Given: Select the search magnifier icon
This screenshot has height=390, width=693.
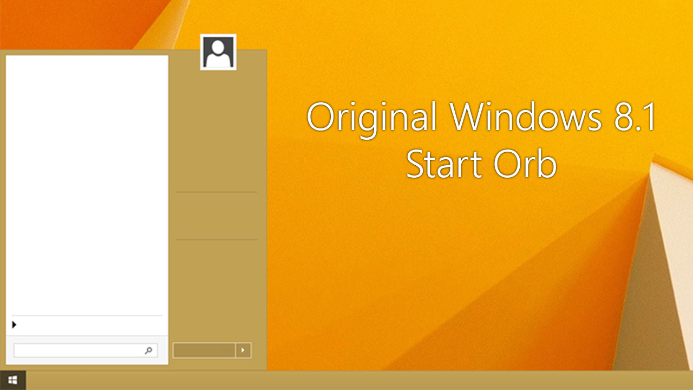Looking at the screenshot, I should click(x=148, y=350).
